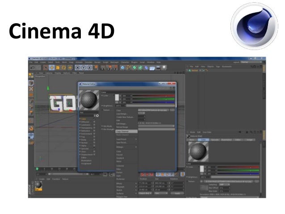Select the Specular tab in Attribute Manager
The image size is (285, 214).
pyautogui.click(x=215, y=140)
